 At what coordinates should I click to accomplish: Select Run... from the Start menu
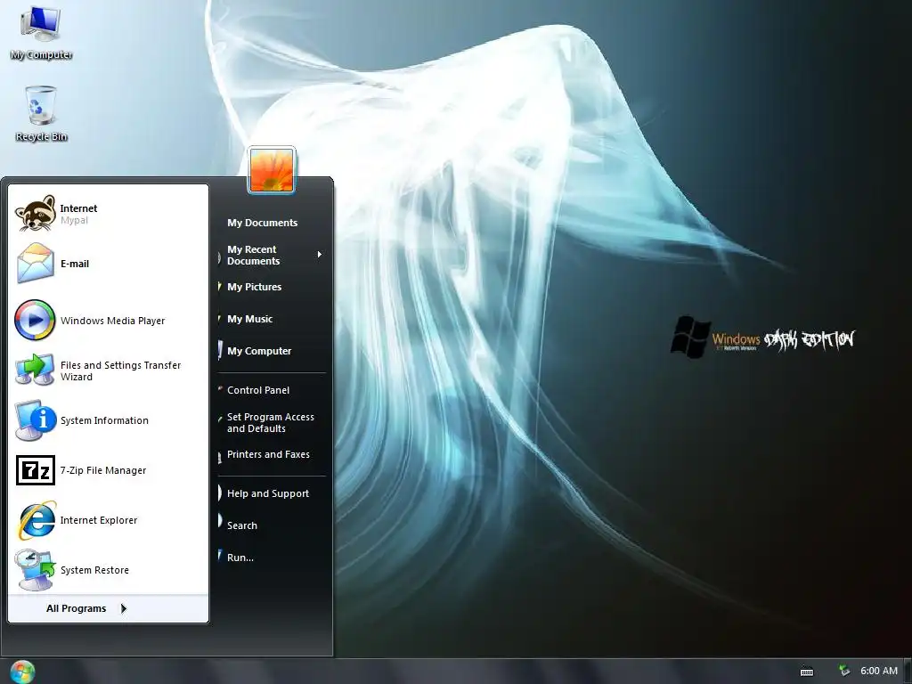point(240,558)
